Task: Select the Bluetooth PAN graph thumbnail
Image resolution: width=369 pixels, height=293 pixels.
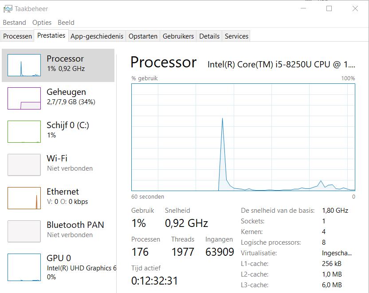Action: click(24, 231)
